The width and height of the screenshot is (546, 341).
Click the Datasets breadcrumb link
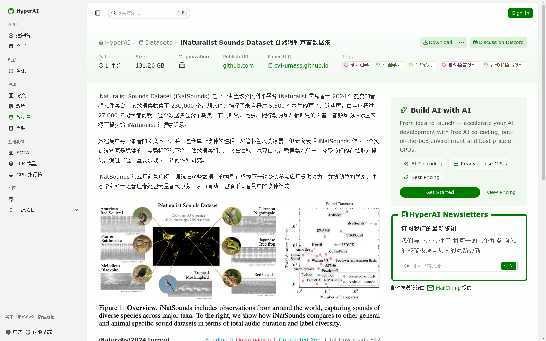tap(155, 43)
